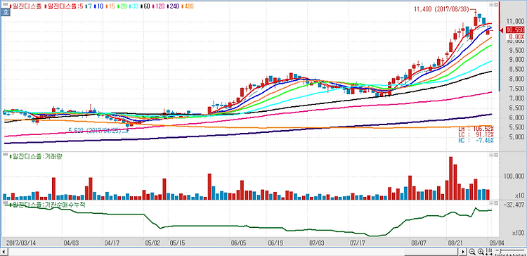This screenshot has width=527, height=256.
Task: Click the zoom in magnifier icon
Action: coord(481,252)
